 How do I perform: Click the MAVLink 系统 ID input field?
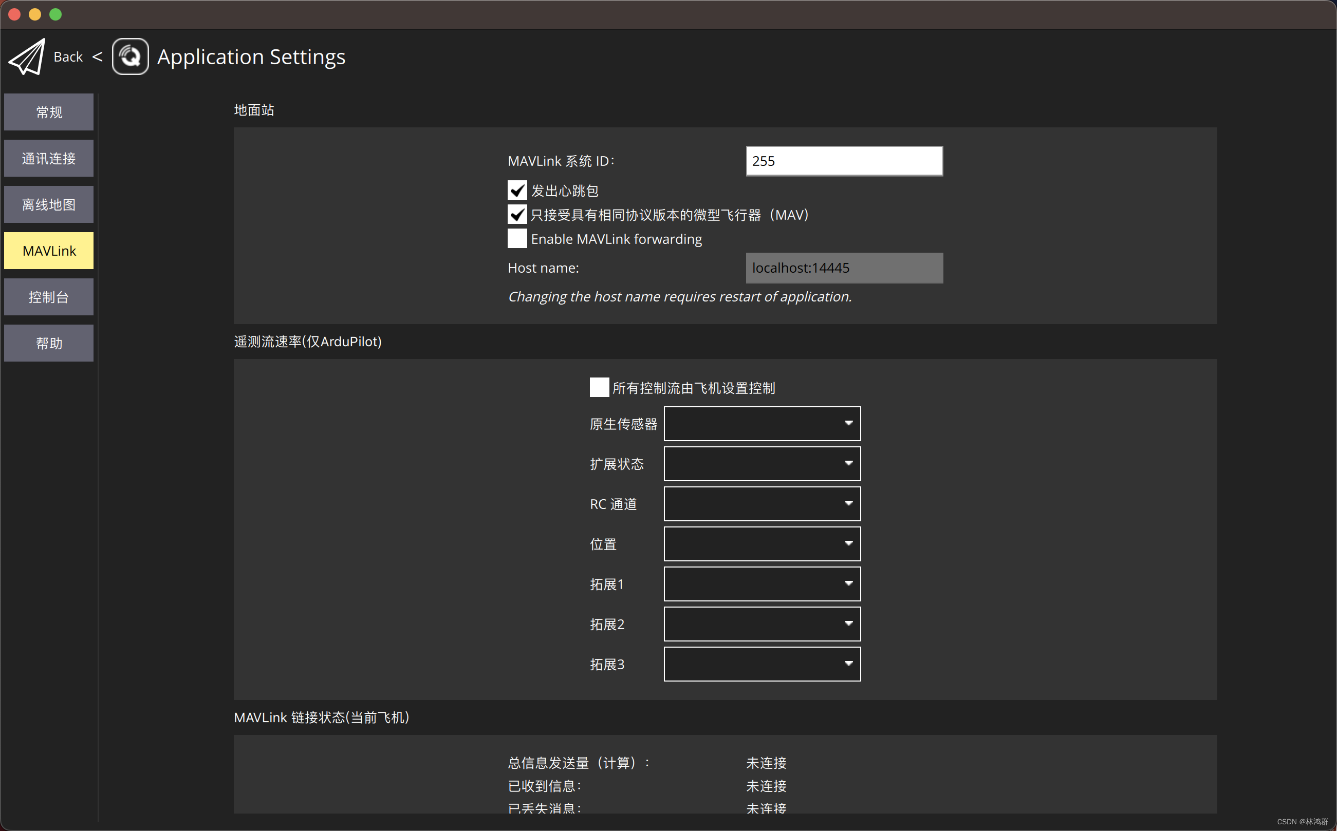point(843,160)
